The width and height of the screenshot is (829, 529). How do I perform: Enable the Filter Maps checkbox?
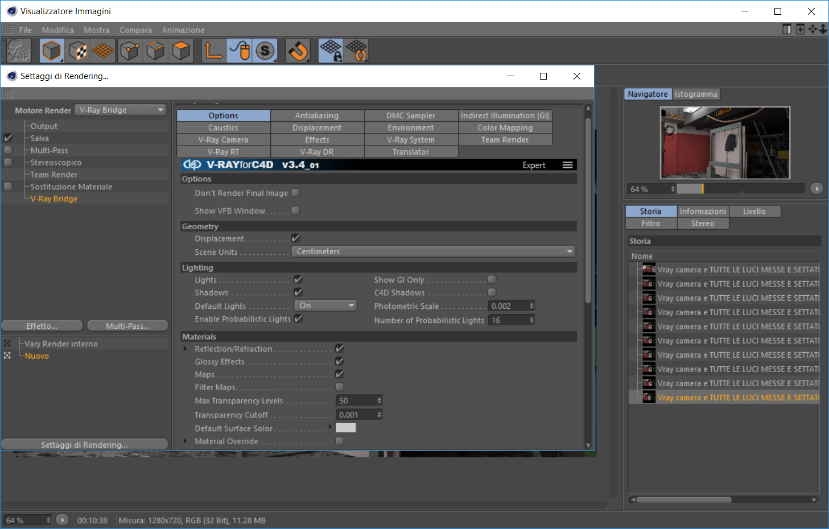[340, 387]
